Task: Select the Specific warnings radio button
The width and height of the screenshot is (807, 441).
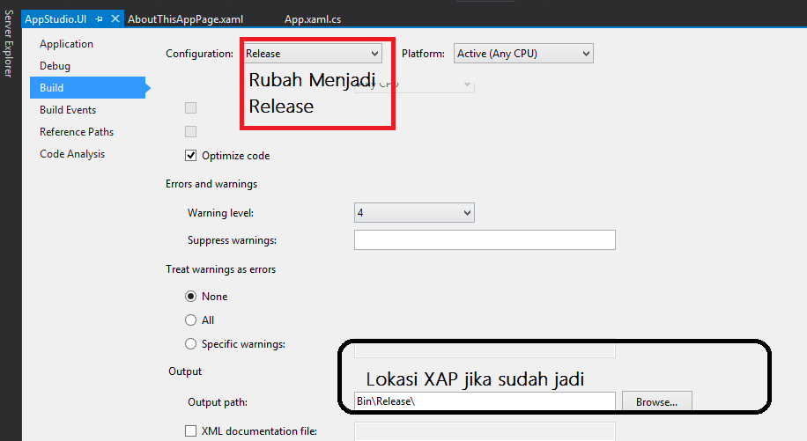Action: (190, 344)
